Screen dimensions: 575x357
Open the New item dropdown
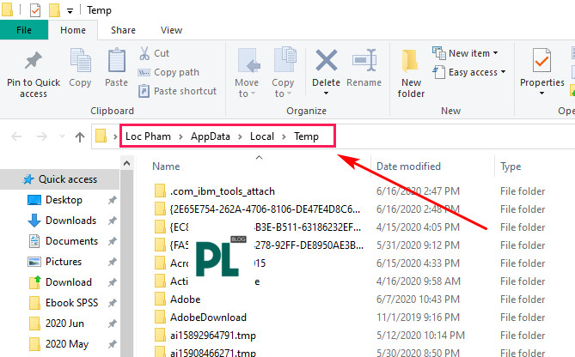point(465,53)
